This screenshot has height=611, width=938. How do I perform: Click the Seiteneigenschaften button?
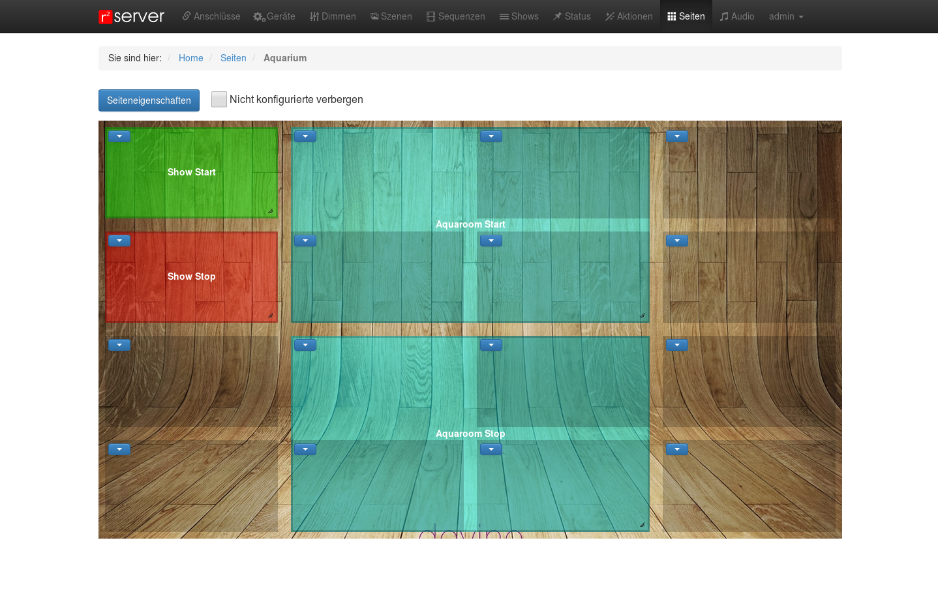149,100
